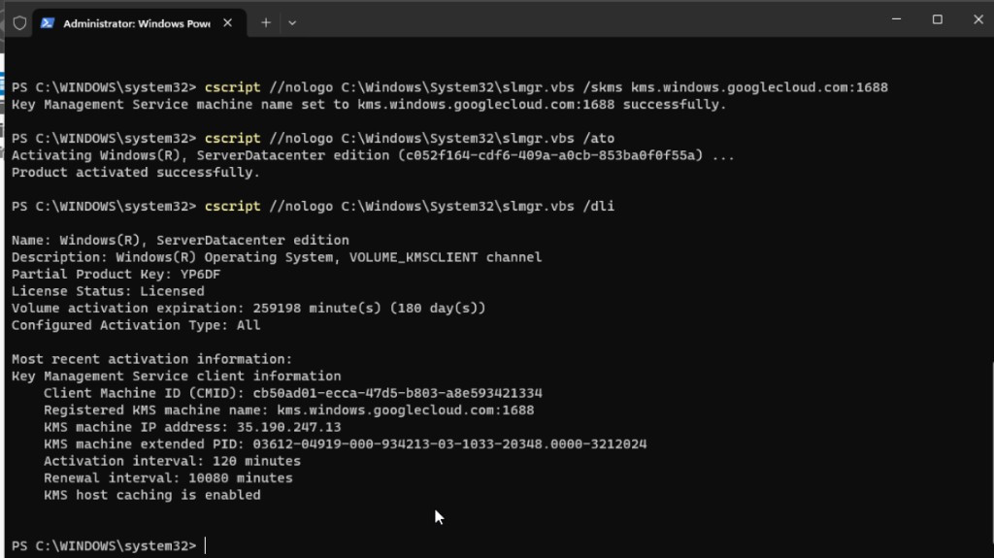Minimize the terminal window
994x558 pixels.
pyautogui.click(x=896, y=19)
